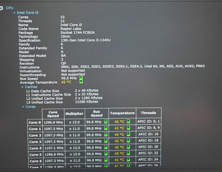Click Core 2 temperature value 43 °C

click(119, 134)
